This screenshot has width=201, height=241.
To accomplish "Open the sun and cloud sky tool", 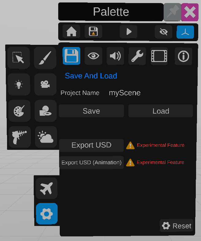I will [x=46, y=137].
